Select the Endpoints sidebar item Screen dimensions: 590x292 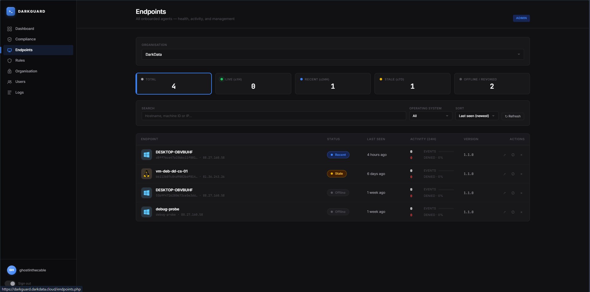38,50
